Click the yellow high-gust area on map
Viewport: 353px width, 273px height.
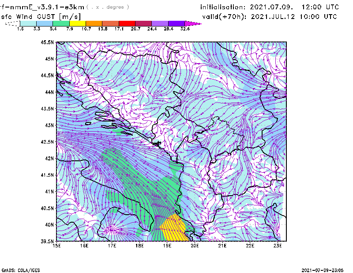pos(174,227)
